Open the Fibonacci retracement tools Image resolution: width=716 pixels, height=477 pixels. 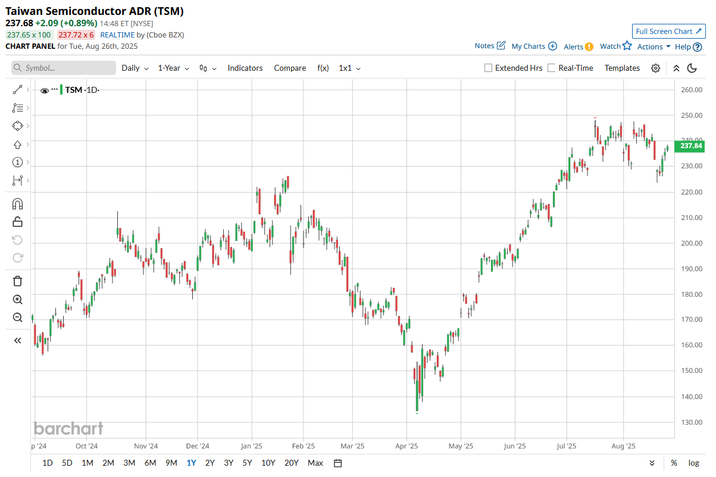click(17, 108)
